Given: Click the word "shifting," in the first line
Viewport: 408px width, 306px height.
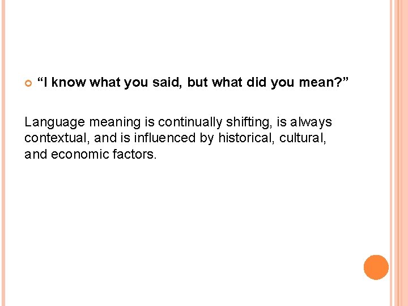Looking at the screenshot, I should (249, 122).
